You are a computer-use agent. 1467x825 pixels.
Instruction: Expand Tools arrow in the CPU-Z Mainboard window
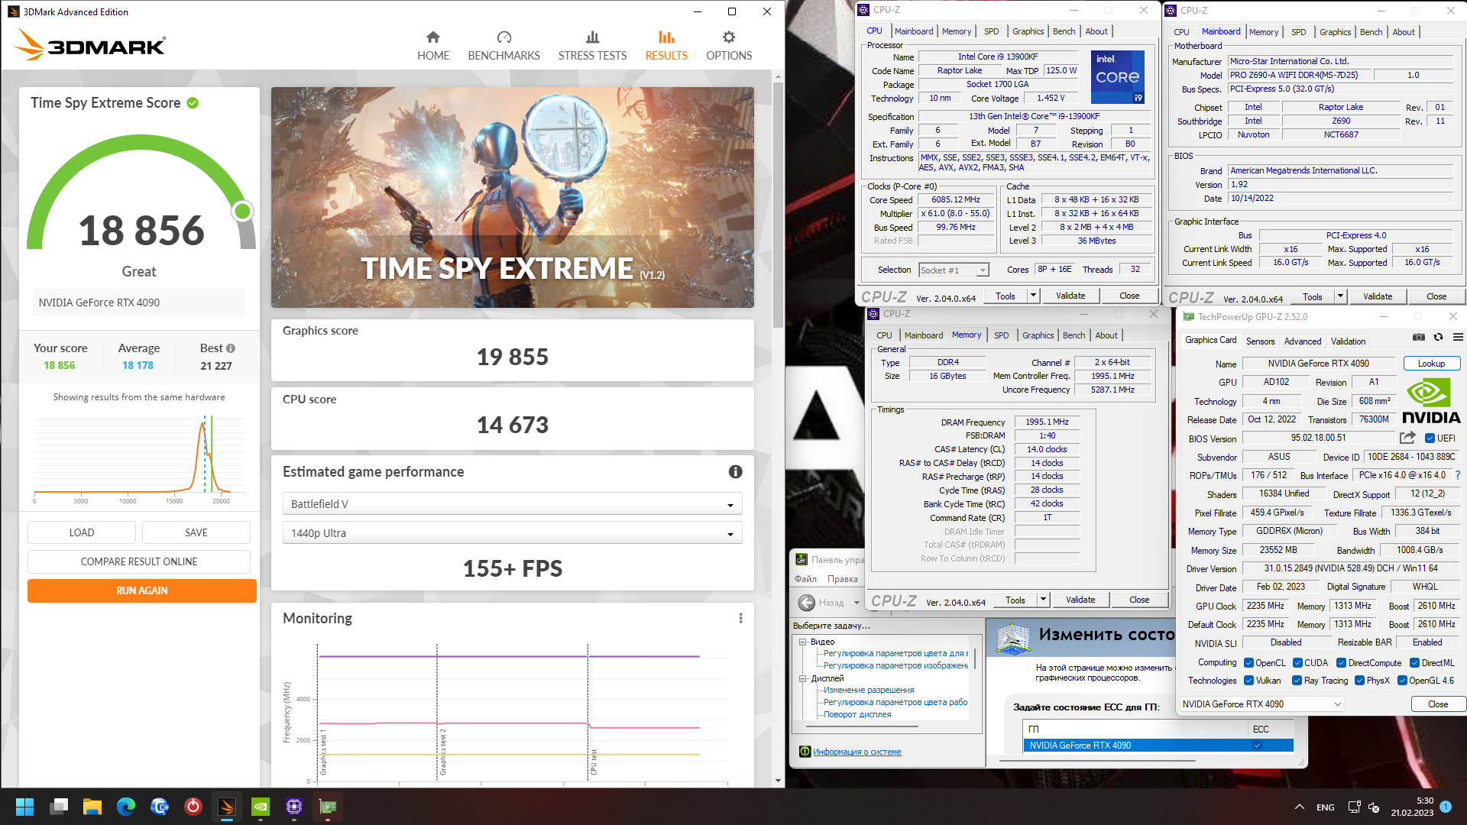pos(1340,296)
